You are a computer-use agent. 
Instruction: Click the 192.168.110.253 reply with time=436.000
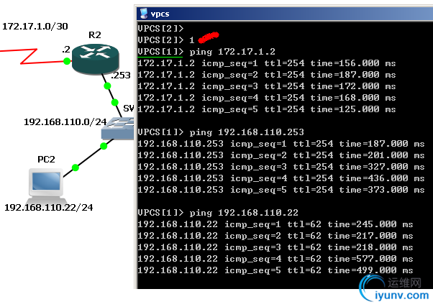coord(281,178)
